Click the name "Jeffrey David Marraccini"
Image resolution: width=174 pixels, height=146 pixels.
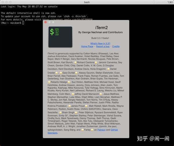click(87, 94)
